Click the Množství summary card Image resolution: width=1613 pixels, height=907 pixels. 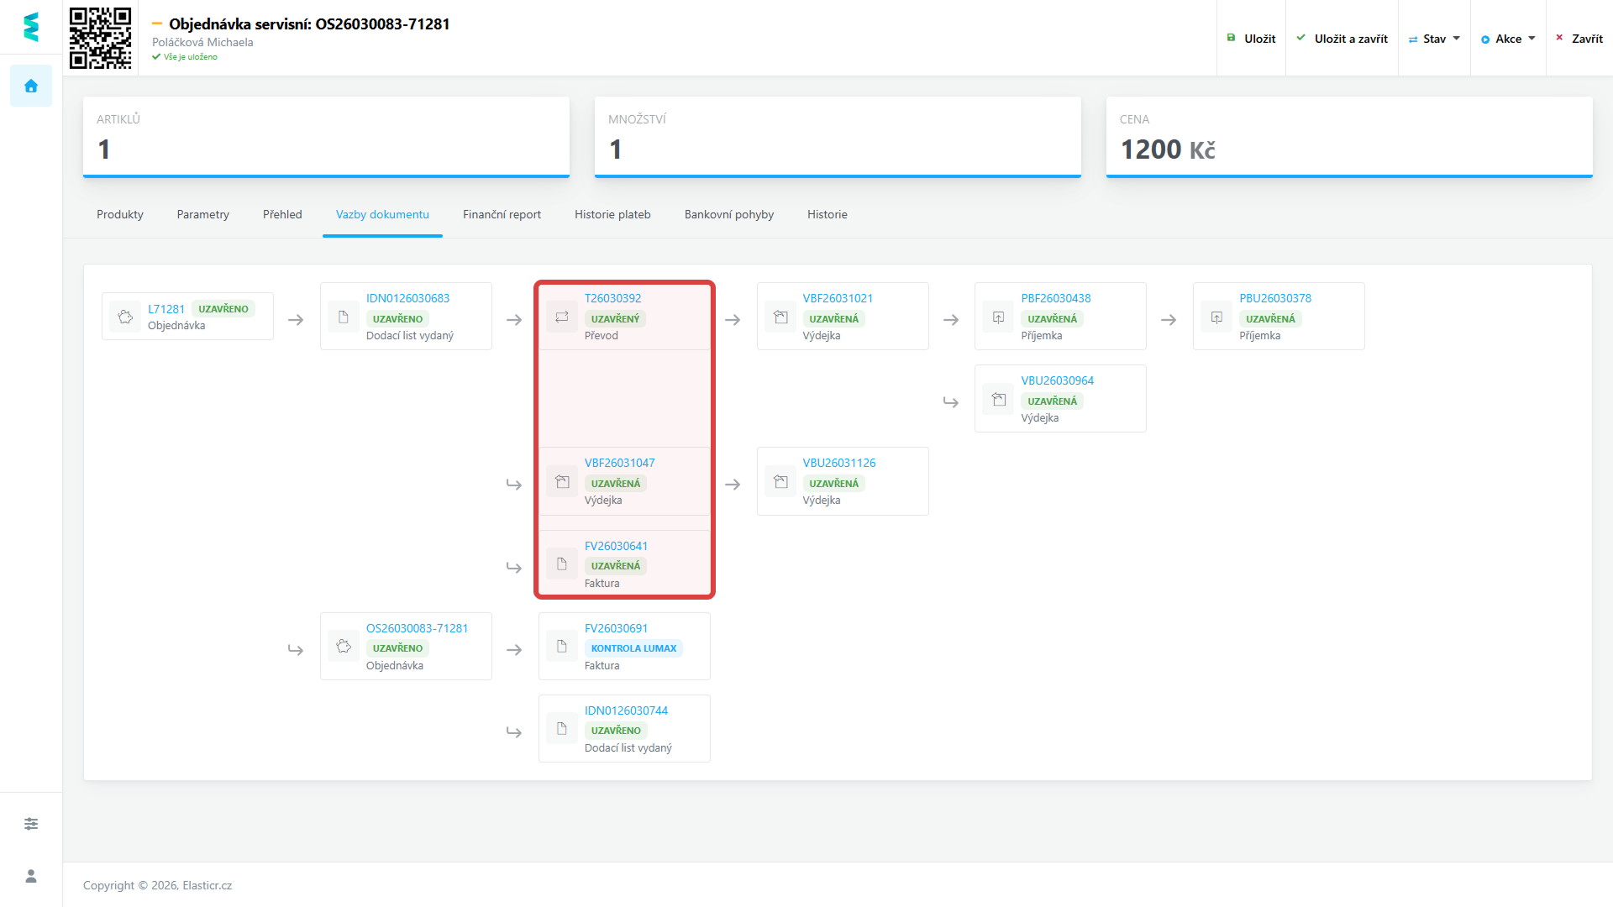point(838,137)
